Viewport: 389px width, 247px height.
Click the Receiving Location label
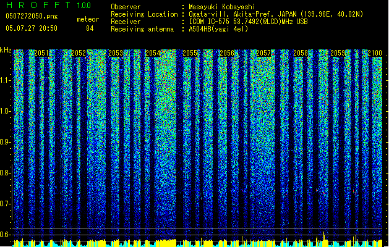point(144,14)
